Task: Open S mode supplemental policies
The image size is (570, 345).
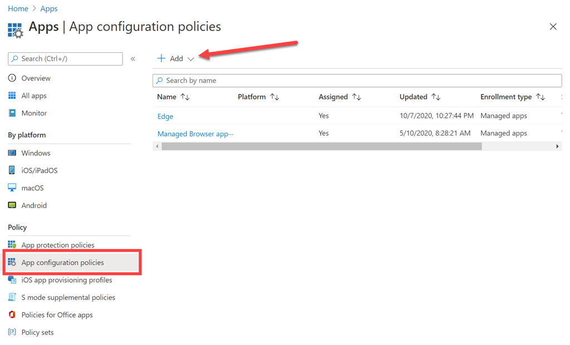Action: (x=68, y=297)
